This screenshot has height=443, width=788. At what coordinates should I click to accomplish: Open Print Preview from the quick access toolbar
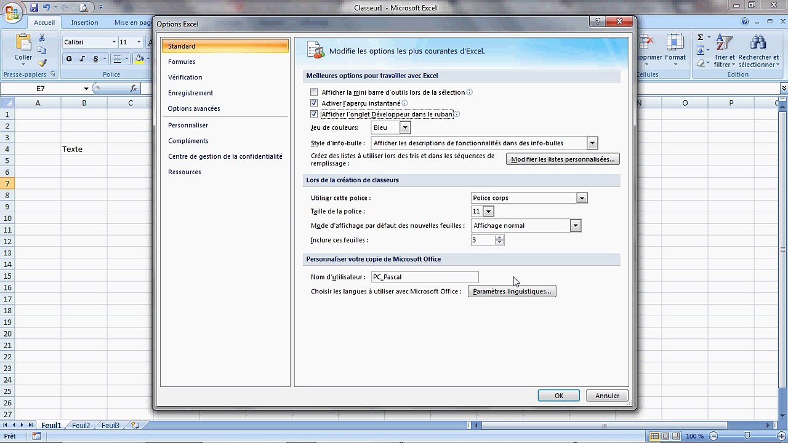pyautogui.click(x=83, y=7)
